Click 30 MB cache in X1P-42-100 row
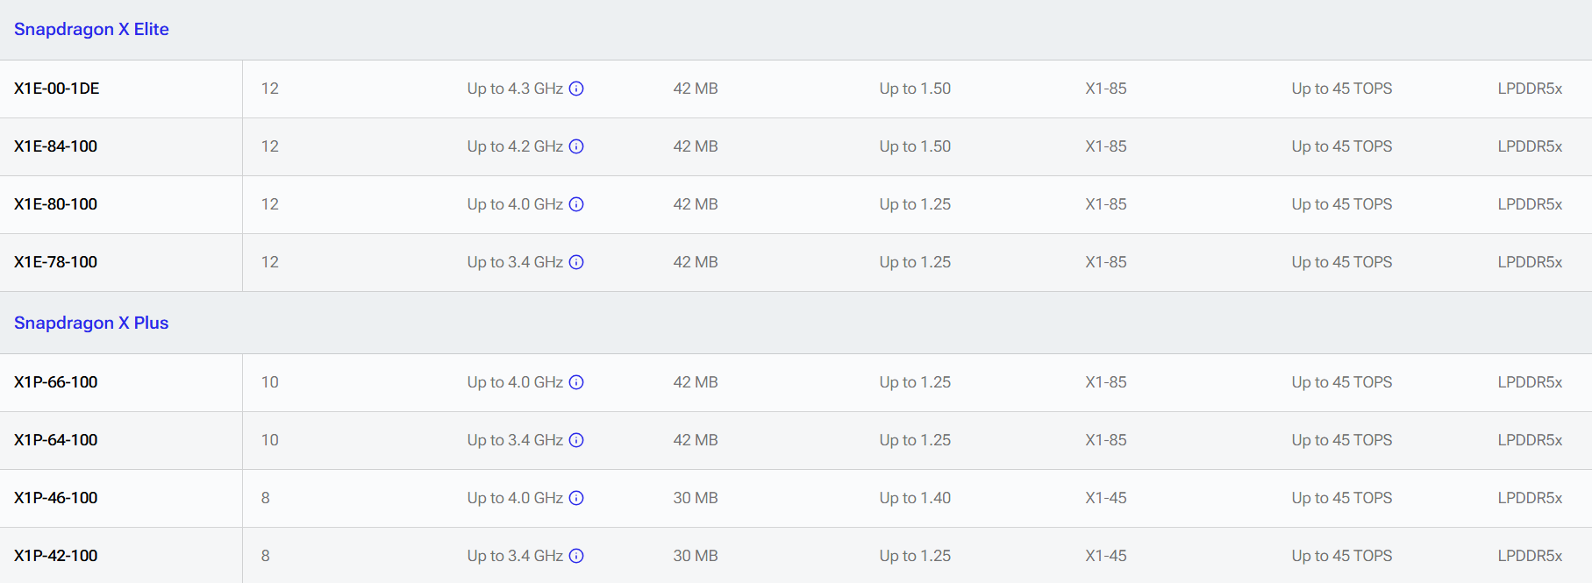This screenshot has height=583, width=1592. point(696,556)
